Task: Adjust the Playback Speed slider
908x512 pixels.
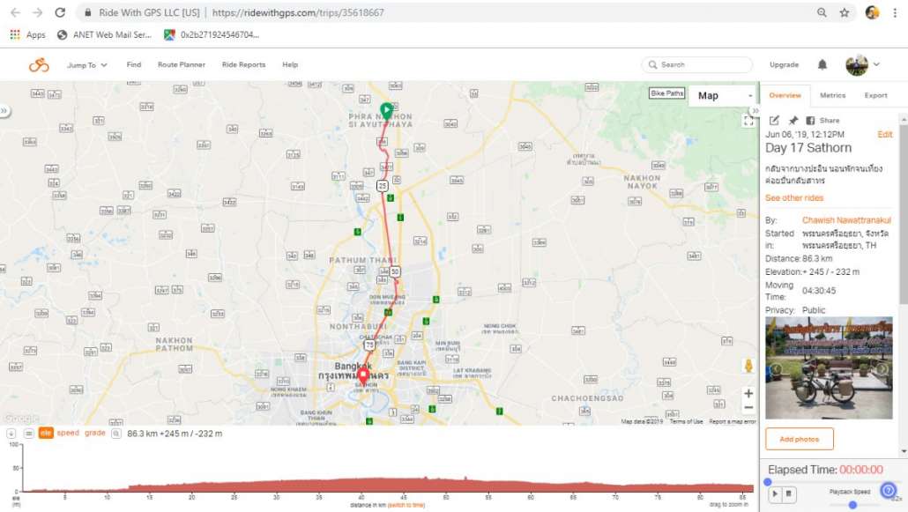Action: (852, 504)
